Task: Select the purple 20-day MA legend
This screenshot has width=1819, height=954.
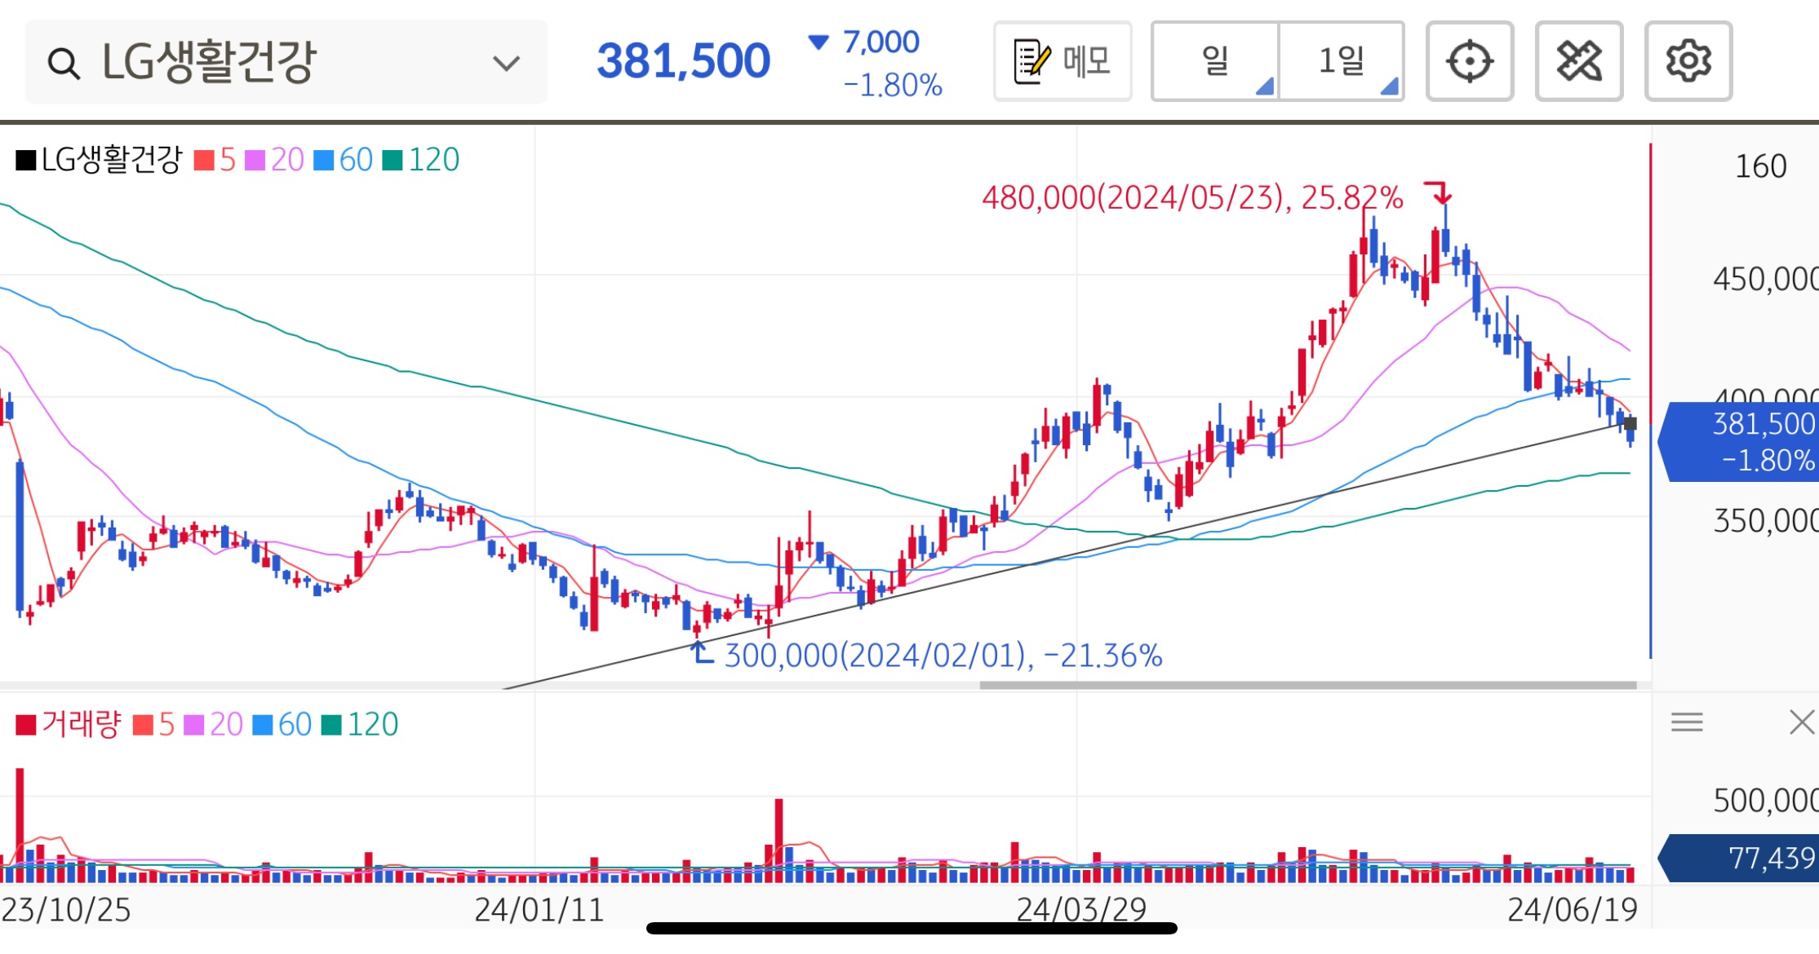Action: click(274, 160)
